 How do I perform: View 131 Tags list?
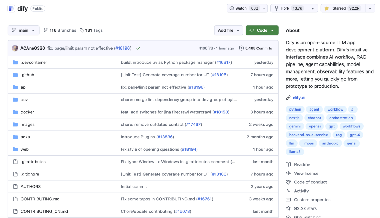(91, 30)
